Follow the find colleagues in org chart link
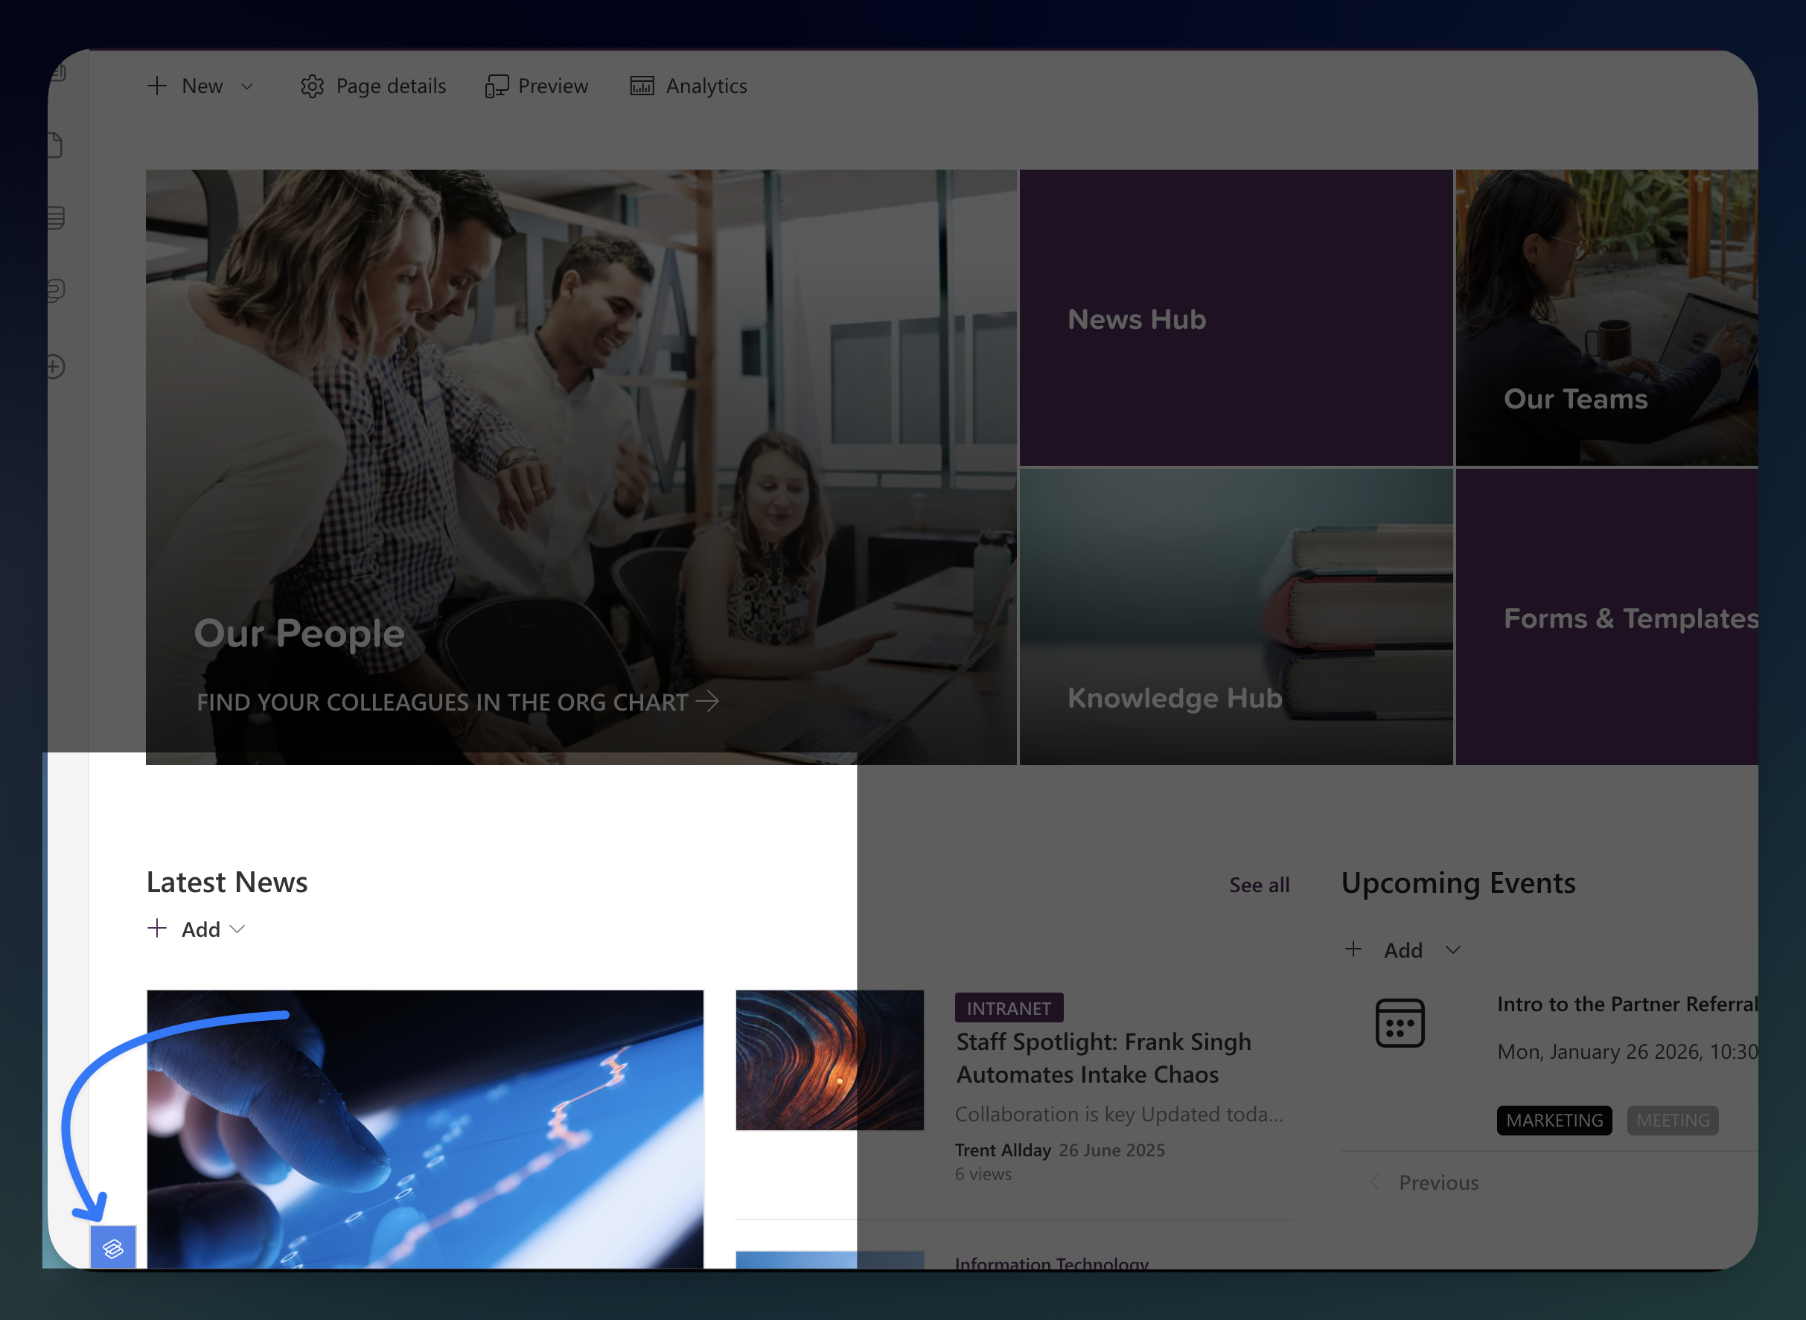Viewport: 1806px width, 1320px height. tap(457, 702)
